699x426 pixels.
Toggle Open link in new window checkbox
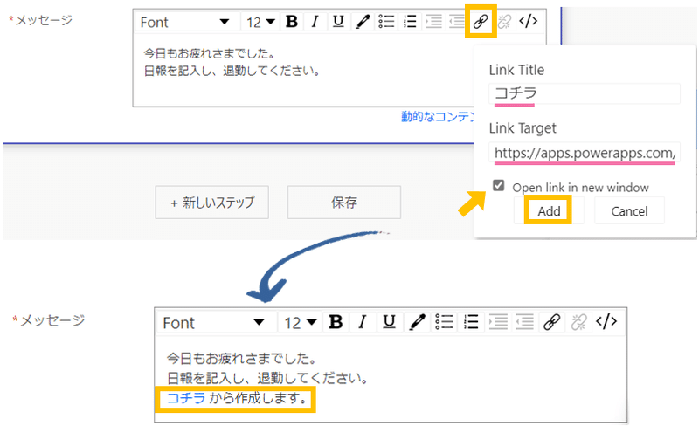[498, 185]
